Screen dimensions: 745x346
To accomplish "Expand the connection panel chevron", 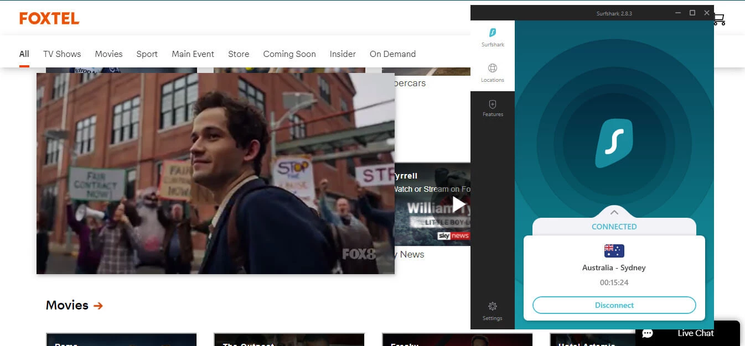I will (x=614, y=212).
